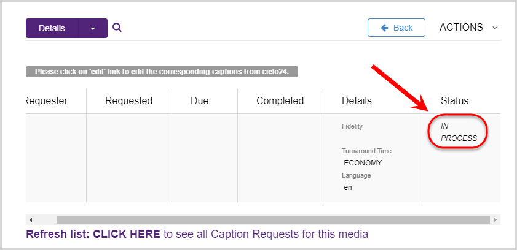Open the Details dropdown caret
The height and width of the screenshot is (250, 517).
click(93, 28)
